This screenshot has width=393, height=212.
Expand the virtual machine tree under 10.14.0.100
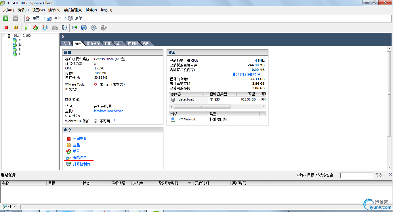pos(3,35)
